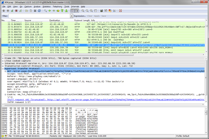209x139 pixels.
Task: Zoom out the packet text
Action: pos(87,11)
